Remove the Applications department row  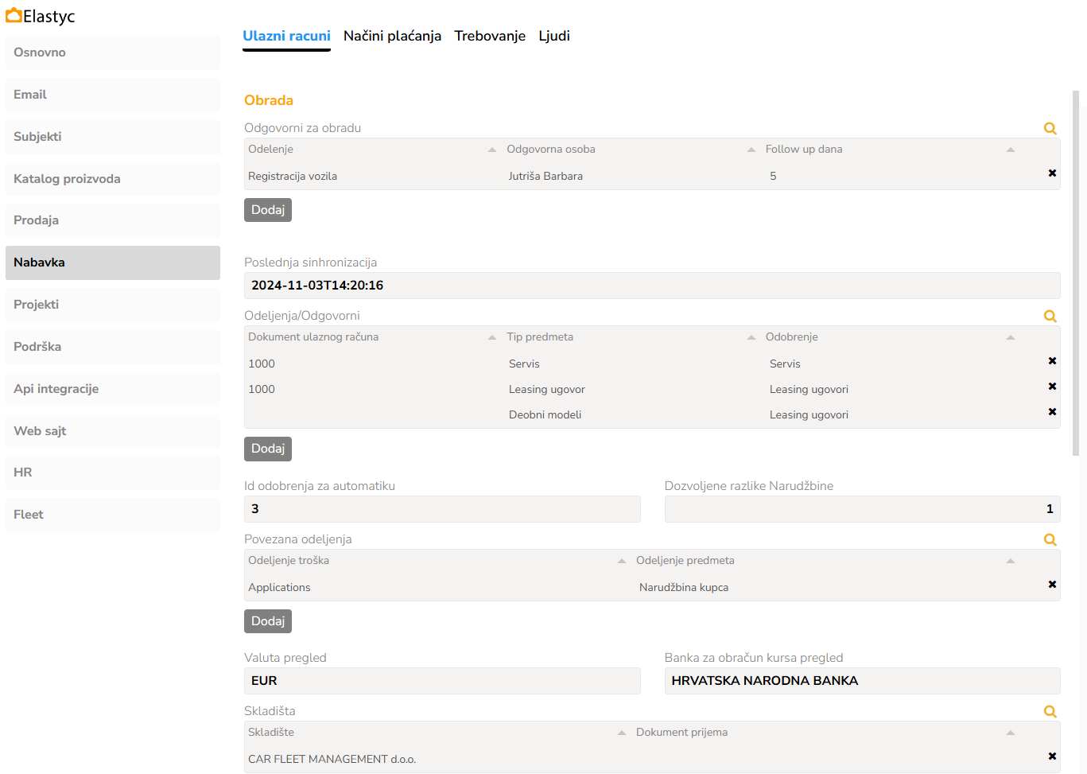coord(1052,585)
